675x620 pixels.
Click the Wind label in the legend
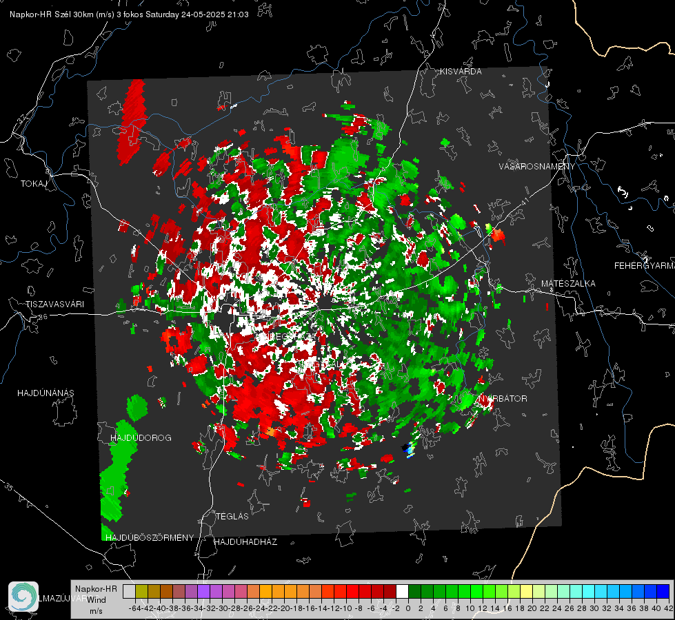pyautogui.click(x=97, y=600)
